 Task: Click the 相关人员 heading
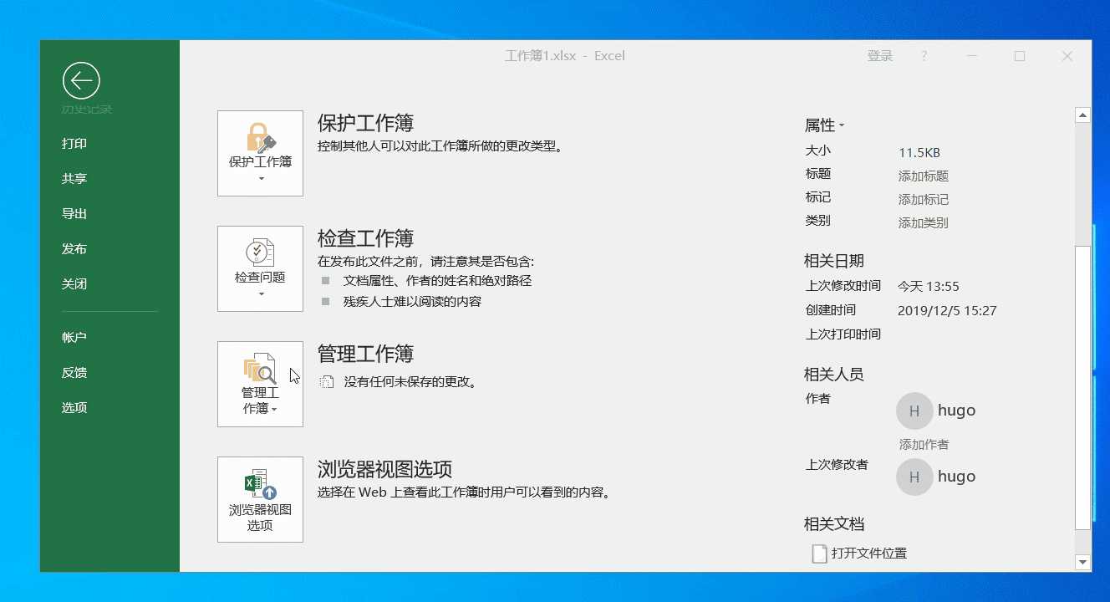pyautogui.click(x=834, y=375)
